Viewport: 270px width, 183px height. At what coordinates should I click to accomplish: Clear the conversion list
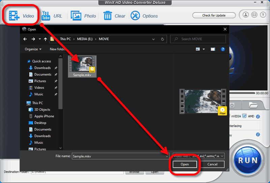click(114, 16)
